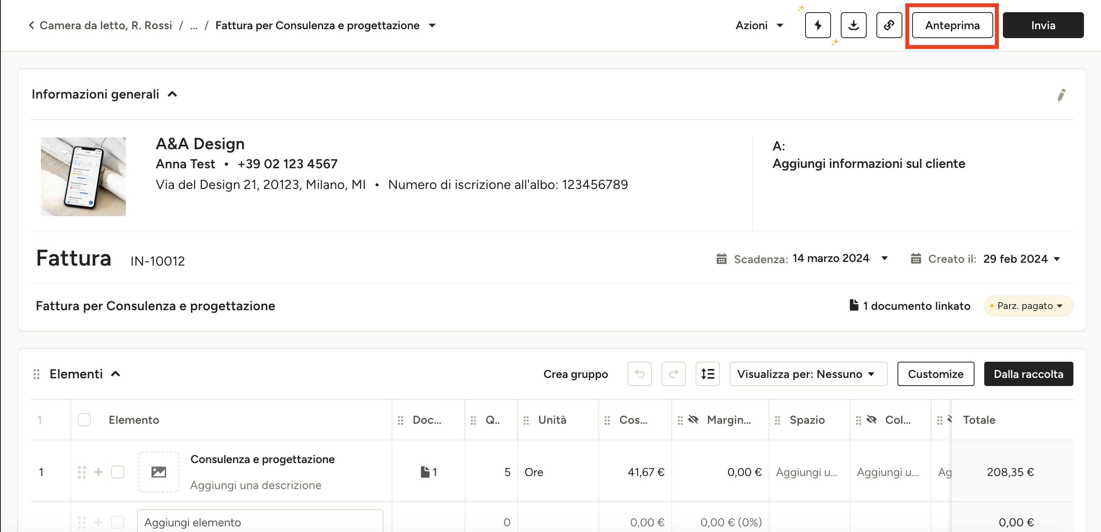Screen dimensions: 1101x532
Task: Click quantity value 5 in row 1
Action: click(x=508, y=472)
